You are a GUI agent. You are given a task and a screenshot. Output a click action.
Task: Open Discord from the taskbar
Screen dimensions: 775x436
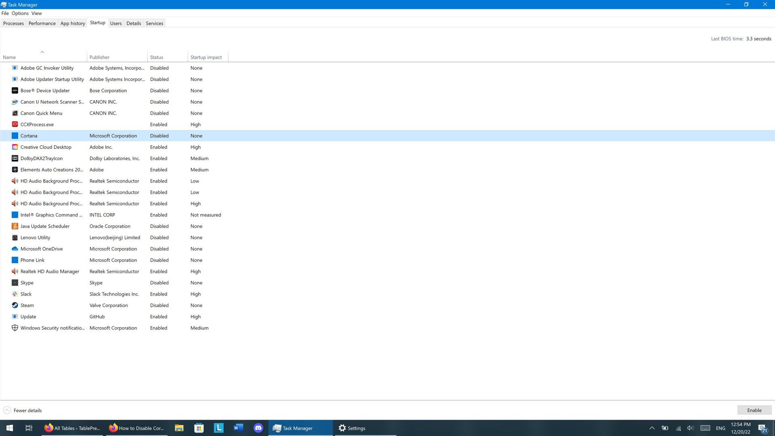pos(258,428)
